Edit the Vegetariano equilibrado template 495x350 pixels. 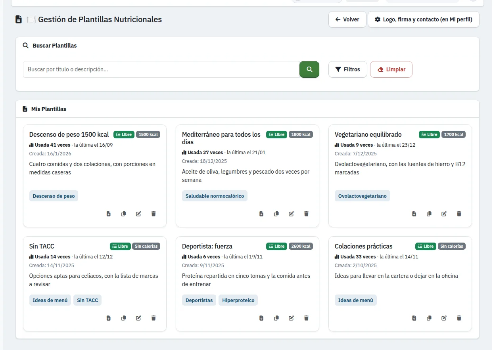pyautogui.click(x=444, y=214)
